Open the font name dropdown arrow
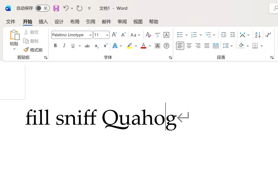Screen dimensions: 278x183 point(90,35)
